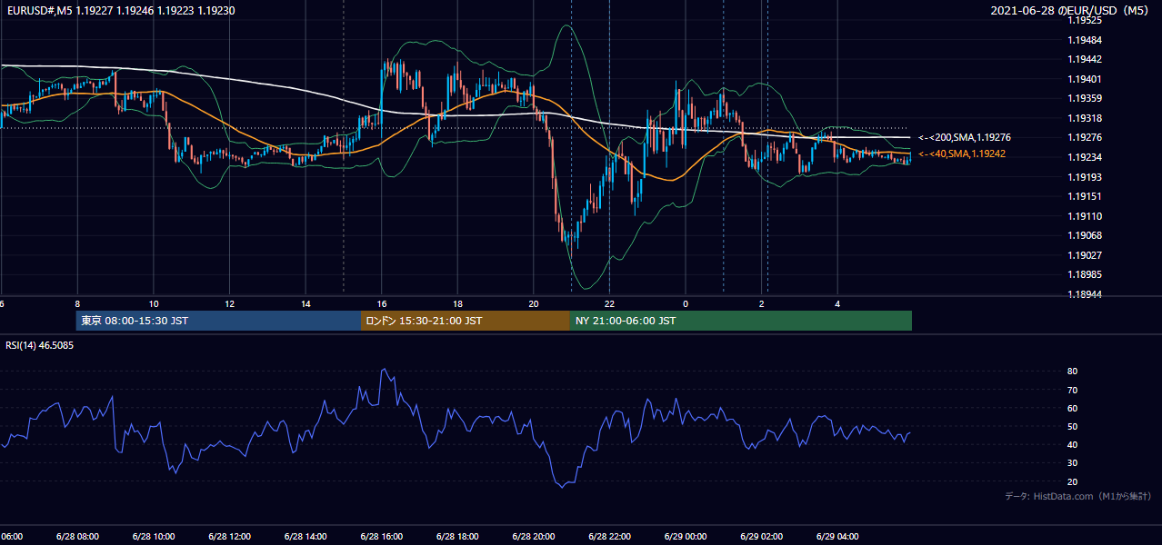Click price axis label 1.19318
Image resolution: width=1162 pixels, height=545 pixels.
click(1085, 118)
